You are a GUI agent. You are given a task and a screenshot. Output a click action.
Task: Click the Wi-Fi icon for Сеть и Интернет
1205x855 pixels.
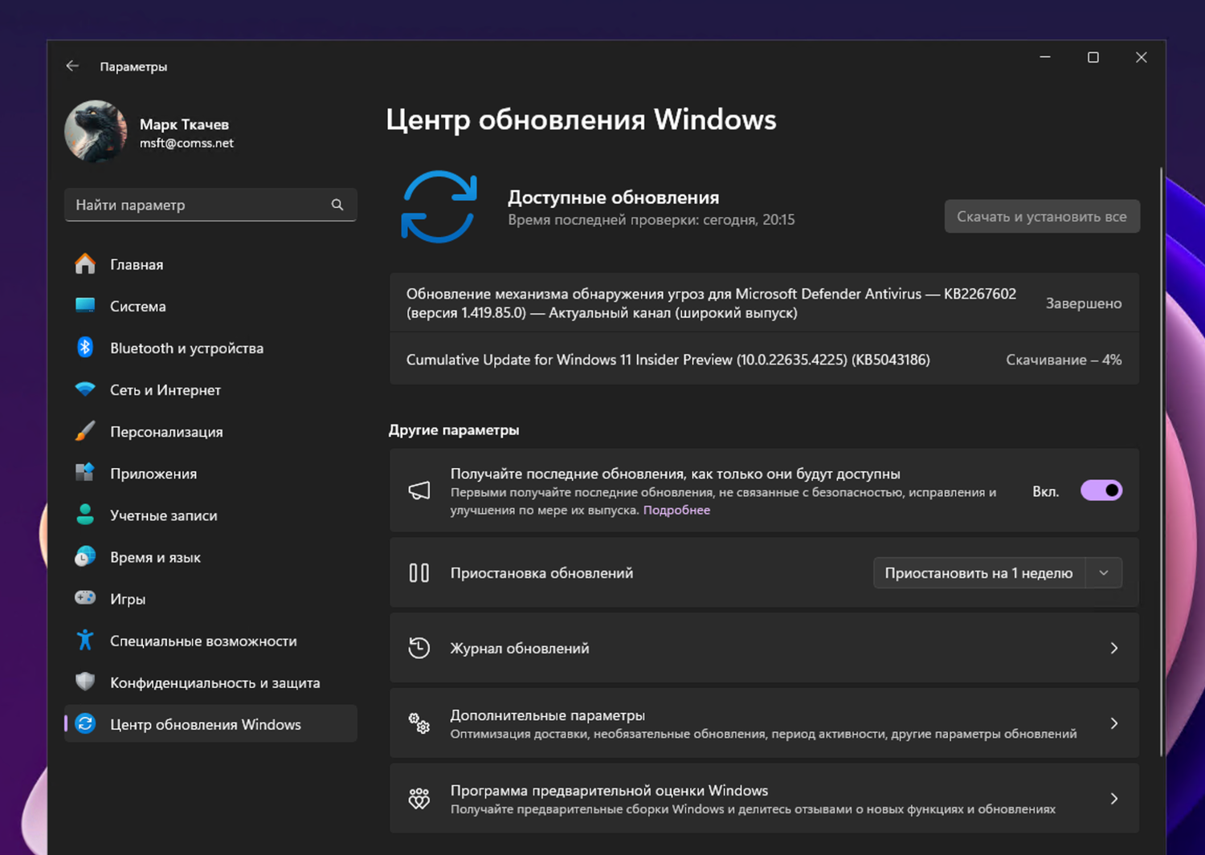pos(85,389)
